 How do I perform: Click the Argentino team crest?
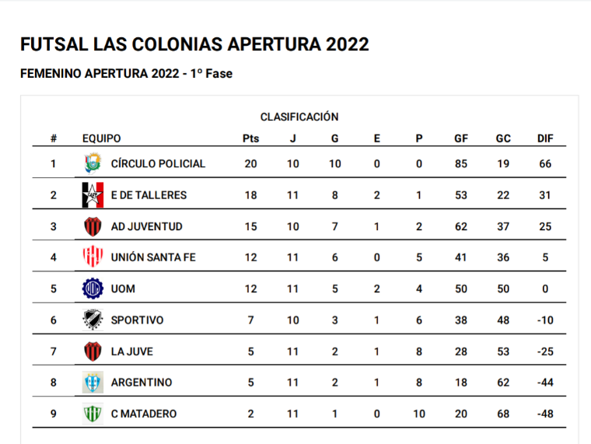pos(93,383)
